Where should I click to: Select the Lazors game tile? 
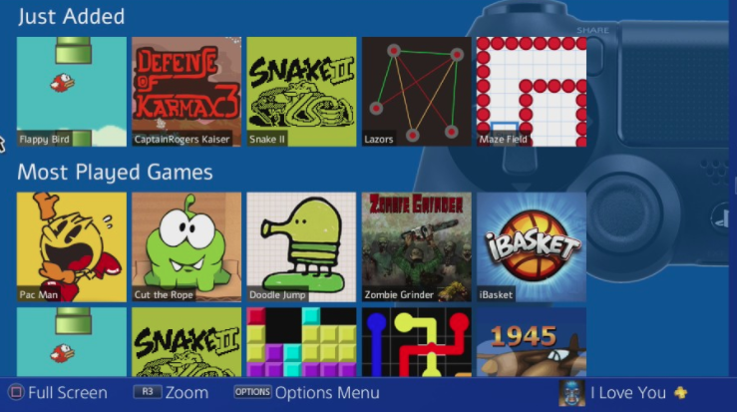pos(417,92)
